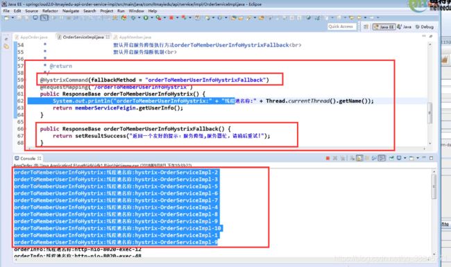Viewport: 451px width, 267px height.
Task: Open the Run launch dropdown arrow
Action: pyautogui.click(x=152, y=18)
